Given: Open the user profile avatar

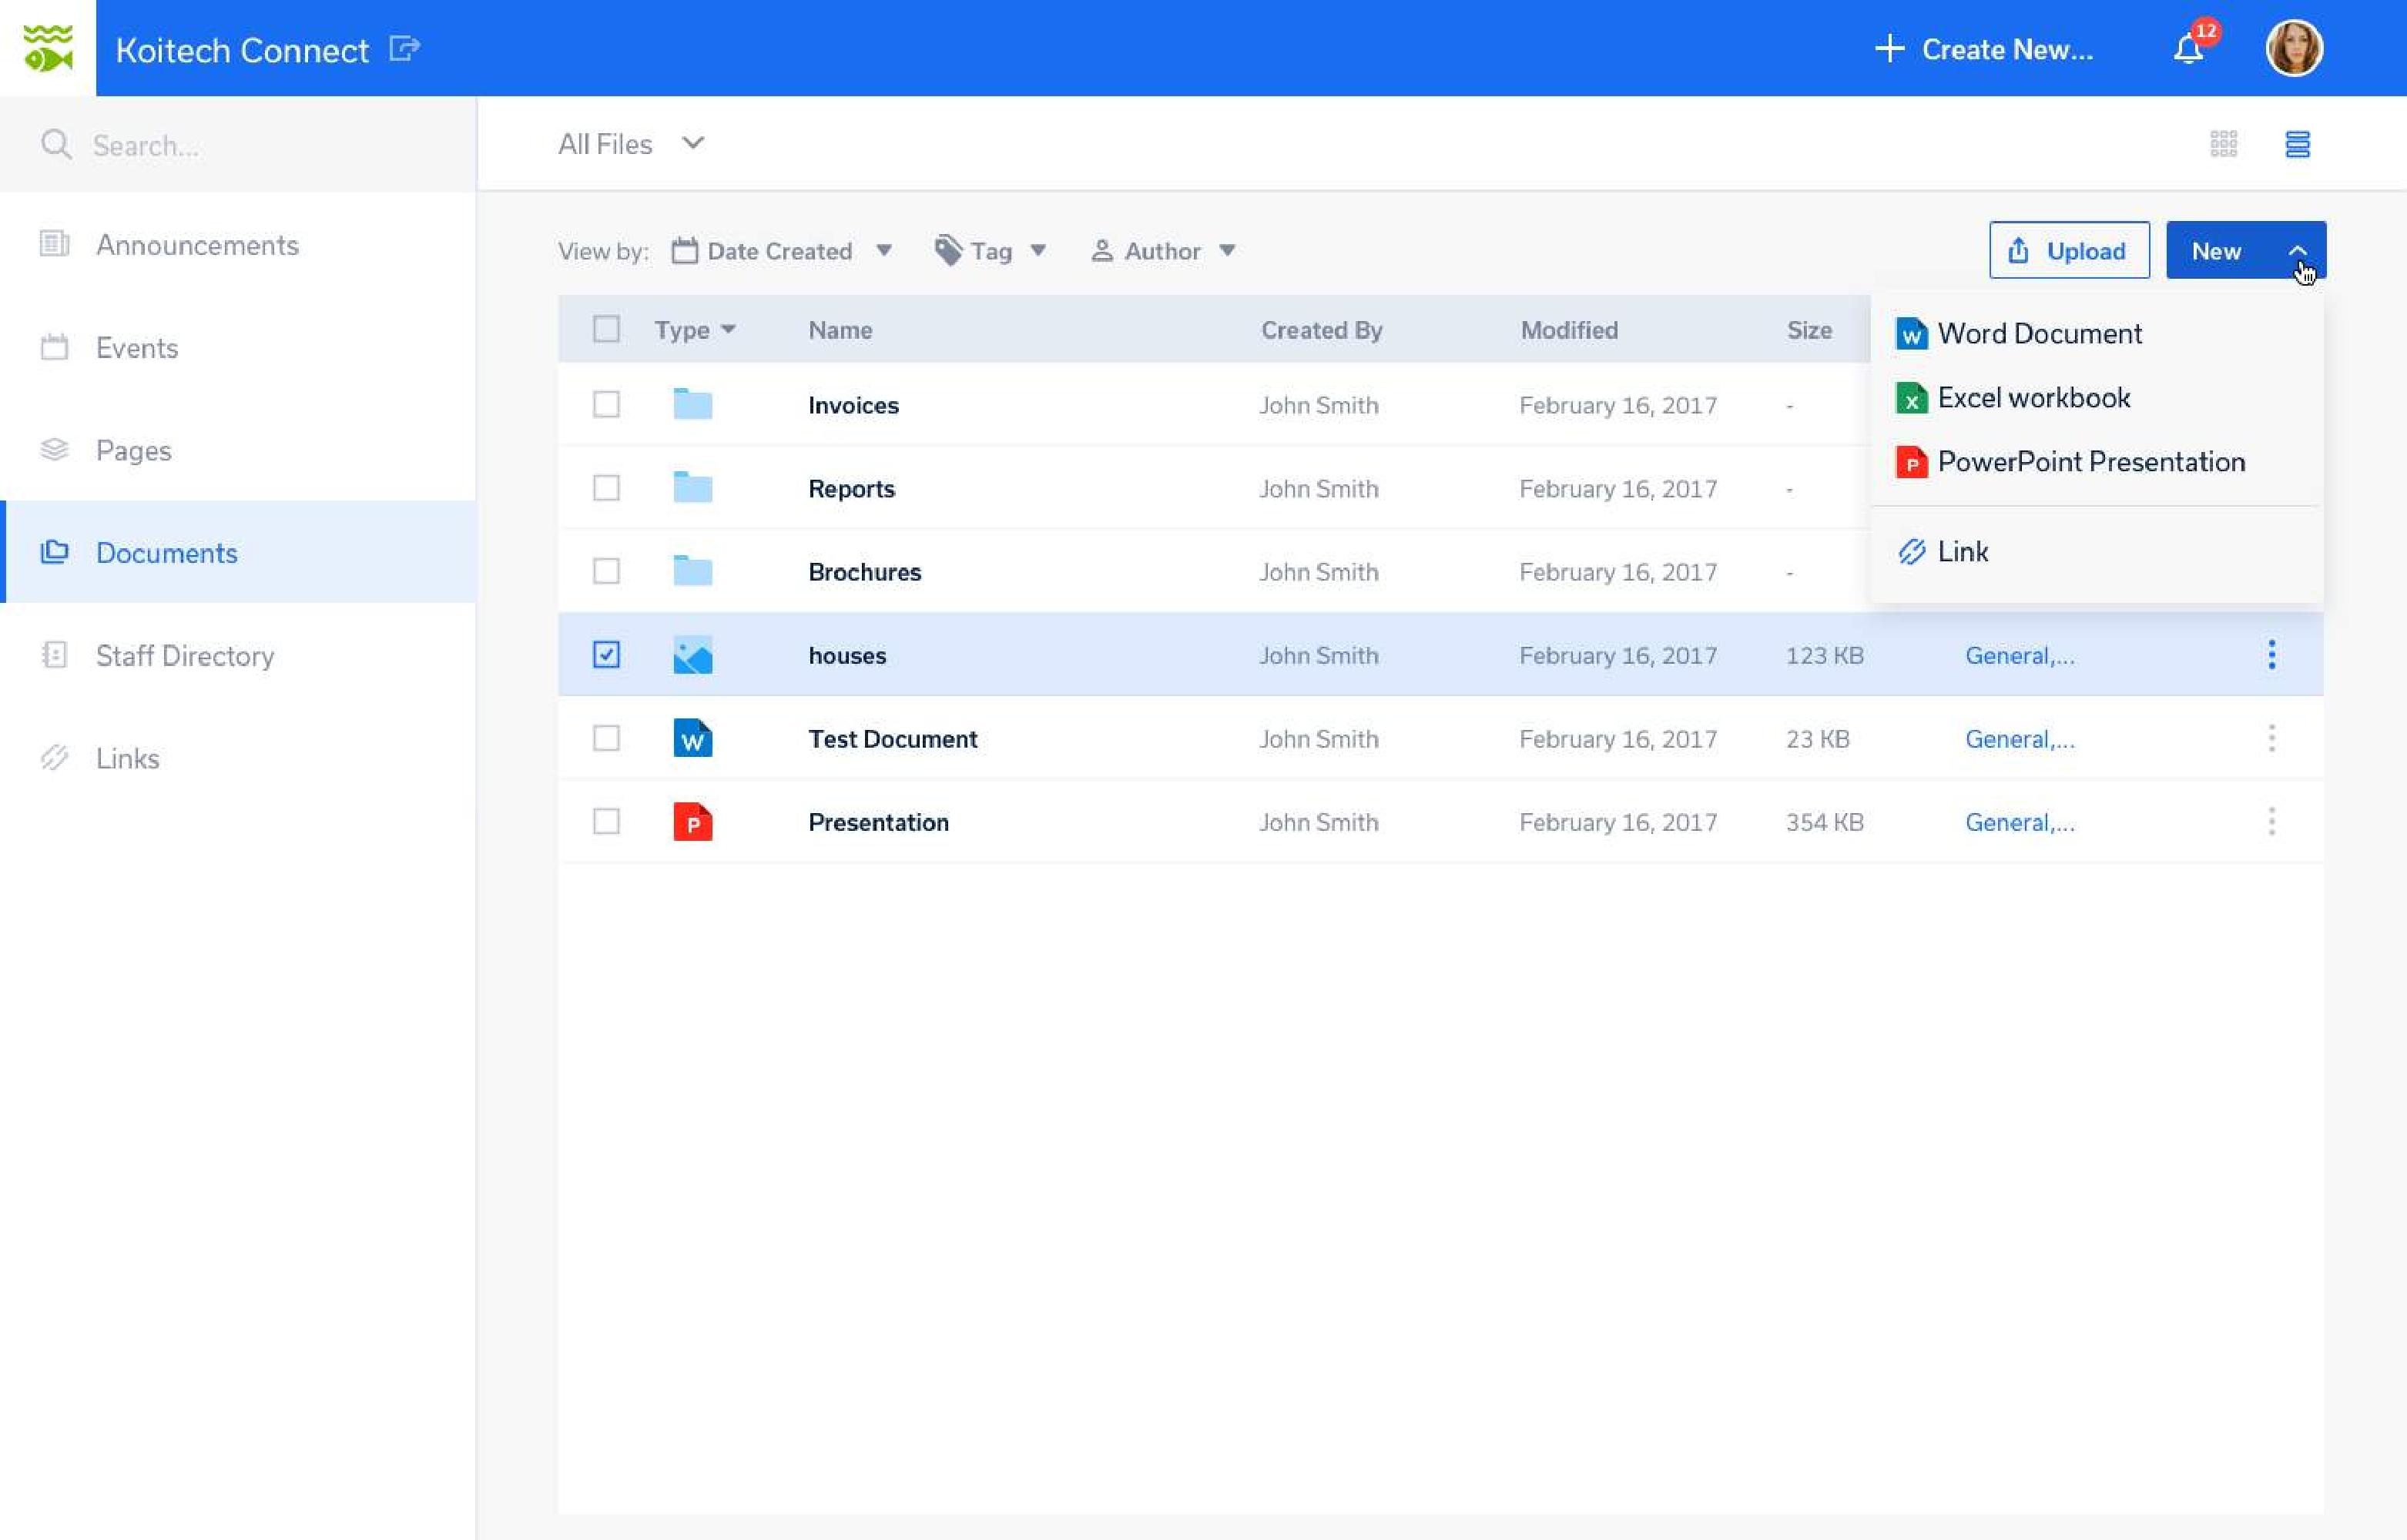Looking at the screenshot, I should click(2293, 48).
